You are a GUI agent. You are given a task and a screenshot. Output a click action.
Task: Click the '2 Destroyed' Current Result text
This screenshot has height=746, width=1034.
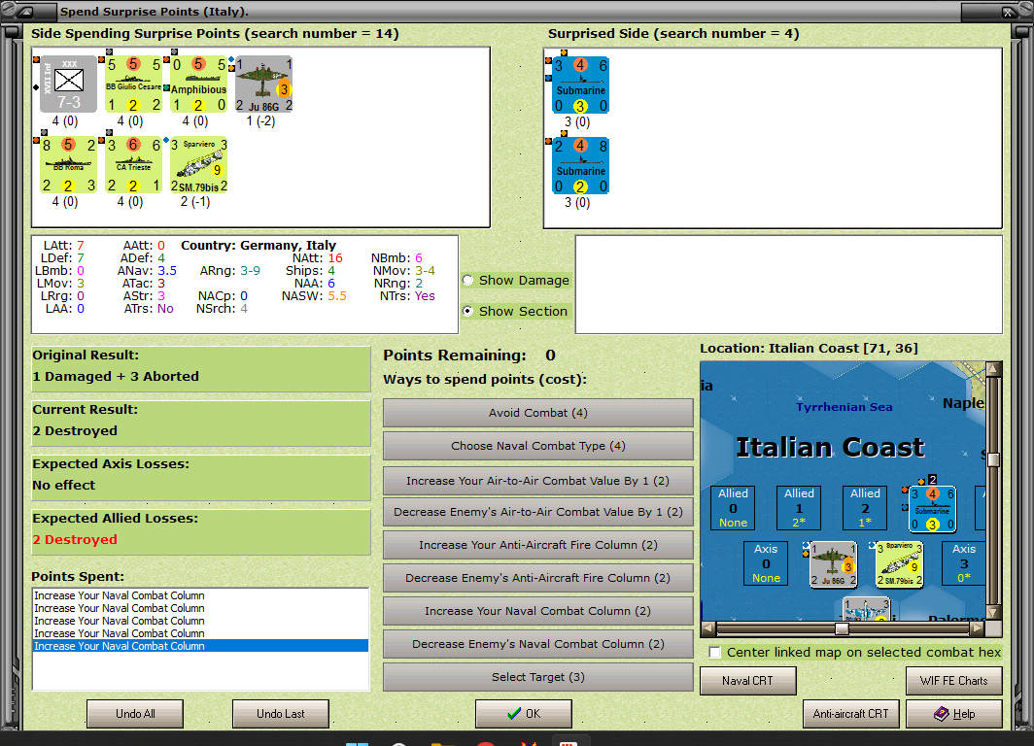click(x=75, y=431)
